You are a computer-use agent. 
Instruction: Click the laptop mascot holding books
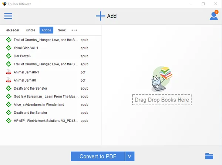162,79
